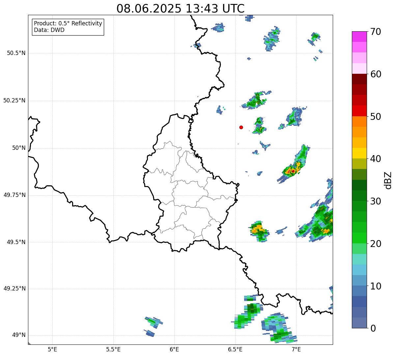Image resolution: width=396 pixels, height=356 pixels.
Task: Click the colorbar 60 tick label
Action: [x=376, y=74]
